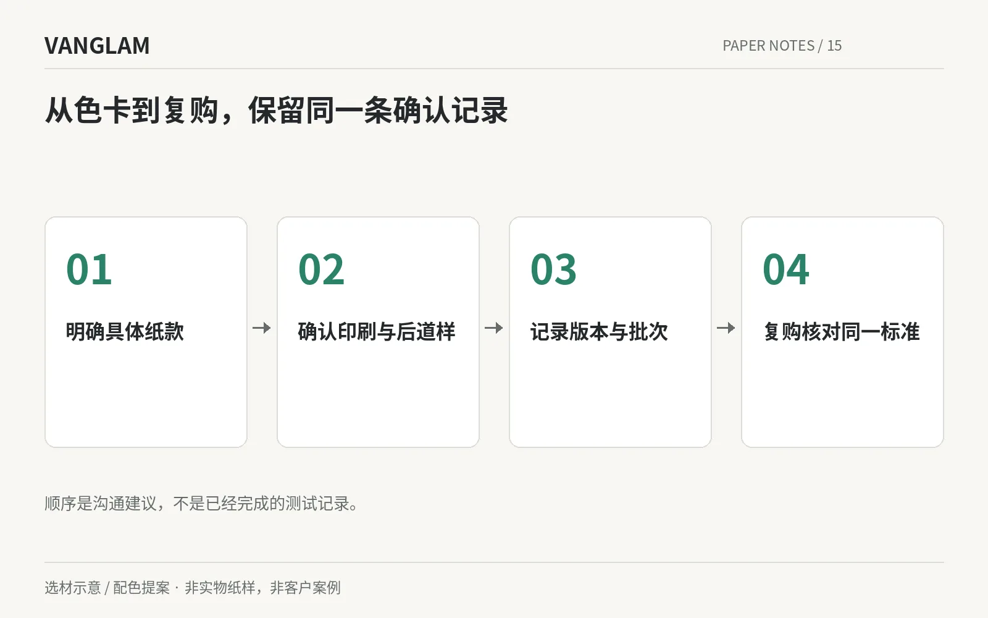Viewport: 988px width, 618px height.
Task: Click arrow between step 02 and 03
Action: click(x=494, y=328)
